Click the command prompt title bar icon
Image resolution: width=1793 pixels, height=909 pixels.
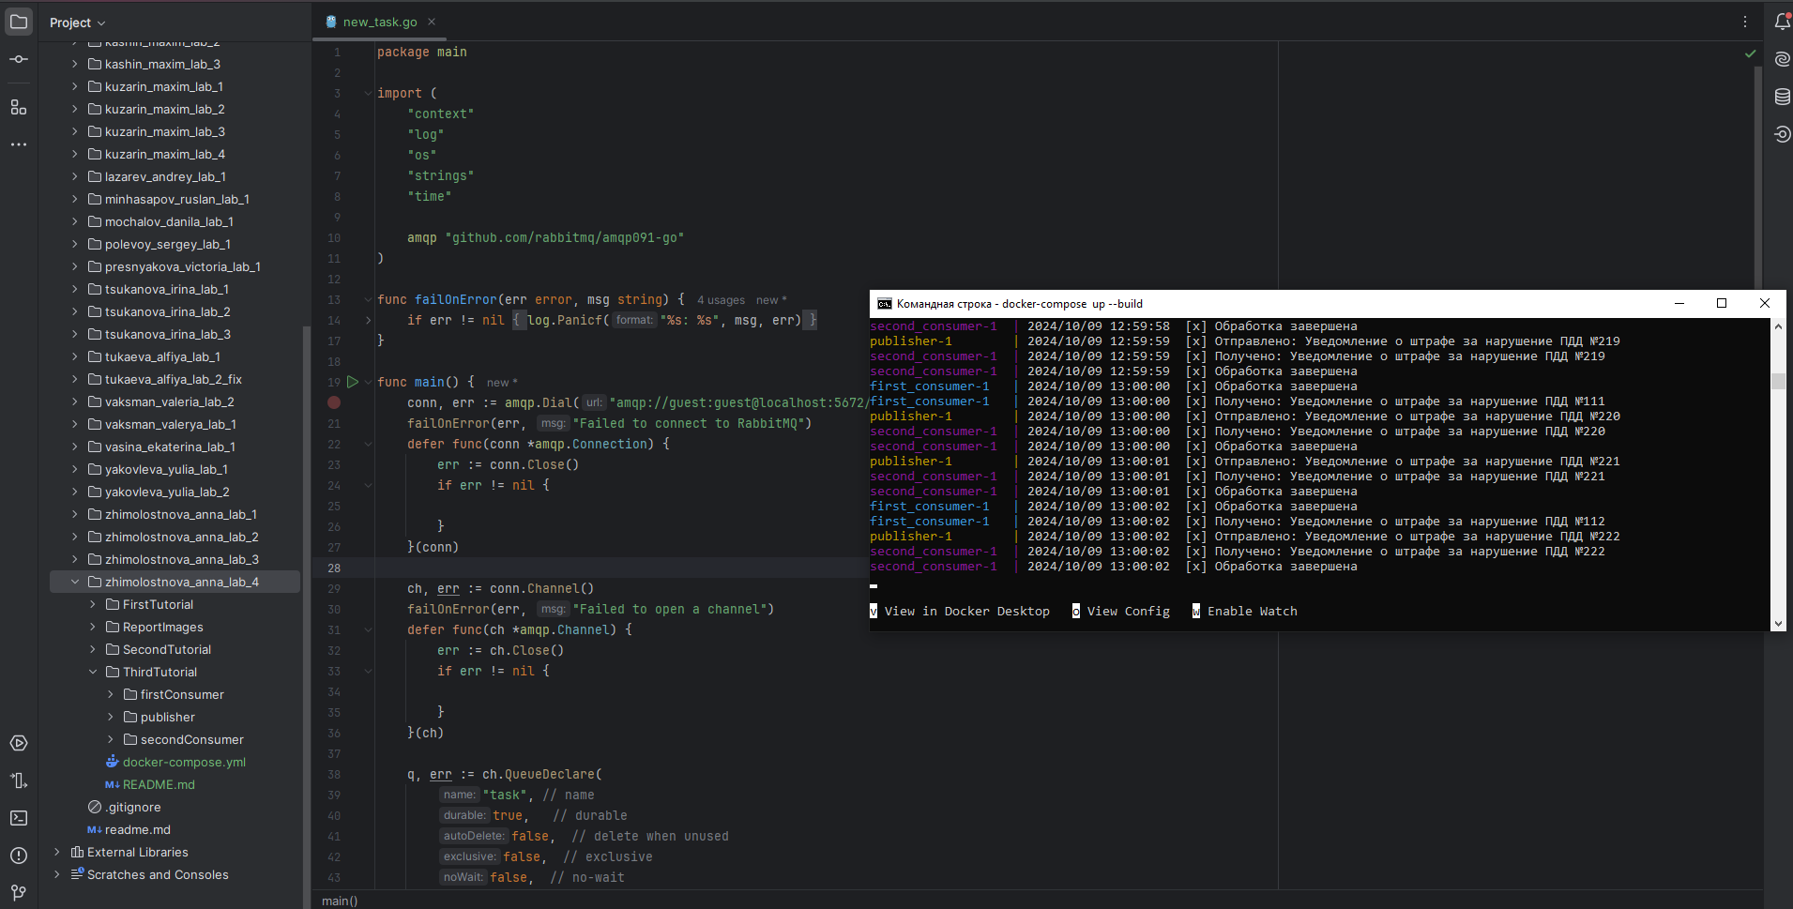click(884, 304)
